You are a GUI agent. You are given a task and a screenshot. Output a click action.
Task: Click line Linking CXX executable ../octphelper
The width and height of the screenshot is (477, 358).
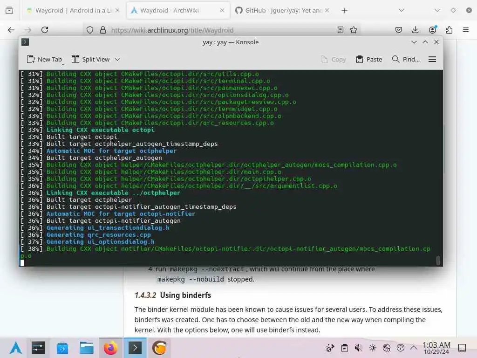(113, 193)
